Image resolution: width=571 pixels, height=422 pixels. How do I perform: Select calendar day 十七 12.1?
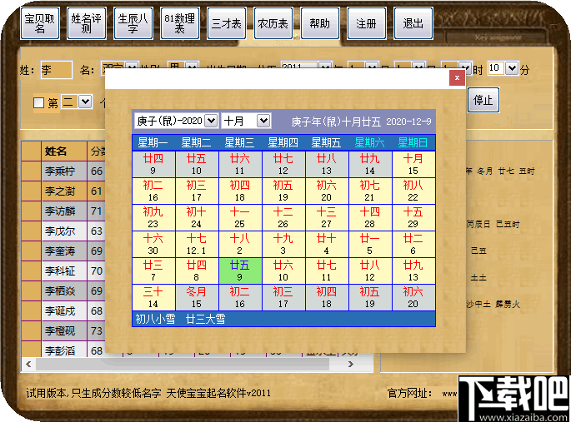[x=197, y=244]
